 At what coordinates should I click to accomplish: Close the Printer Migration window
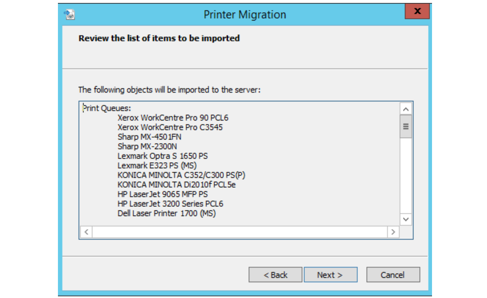pos(417,11)
